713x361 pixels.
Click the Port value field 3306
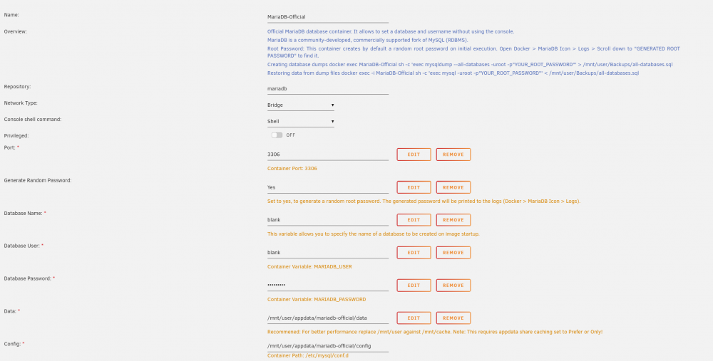[328, 155]
